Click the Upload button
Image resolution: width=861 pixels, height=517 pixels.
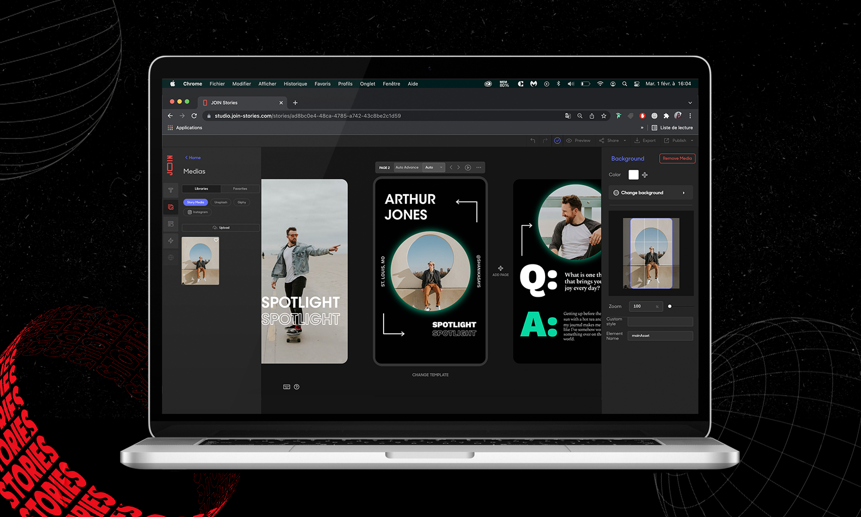point(221,227)
